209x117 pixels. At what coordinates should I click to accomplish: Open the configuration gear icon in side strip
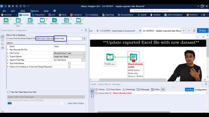coord(3,37)
